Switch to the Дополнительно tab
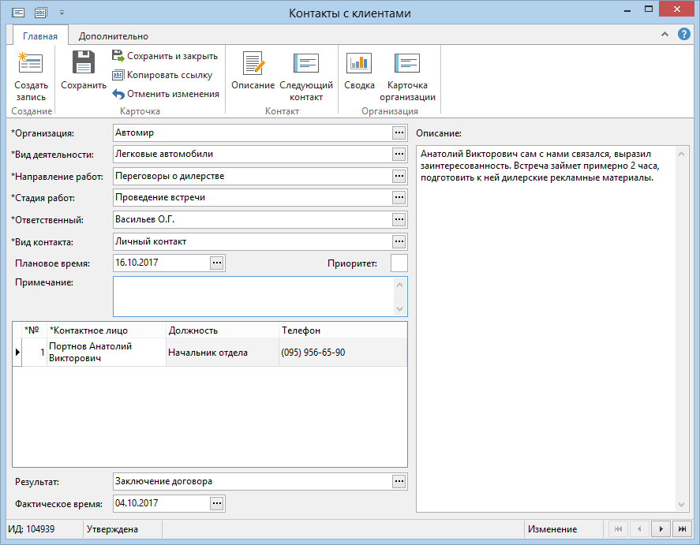 [114, 36]
